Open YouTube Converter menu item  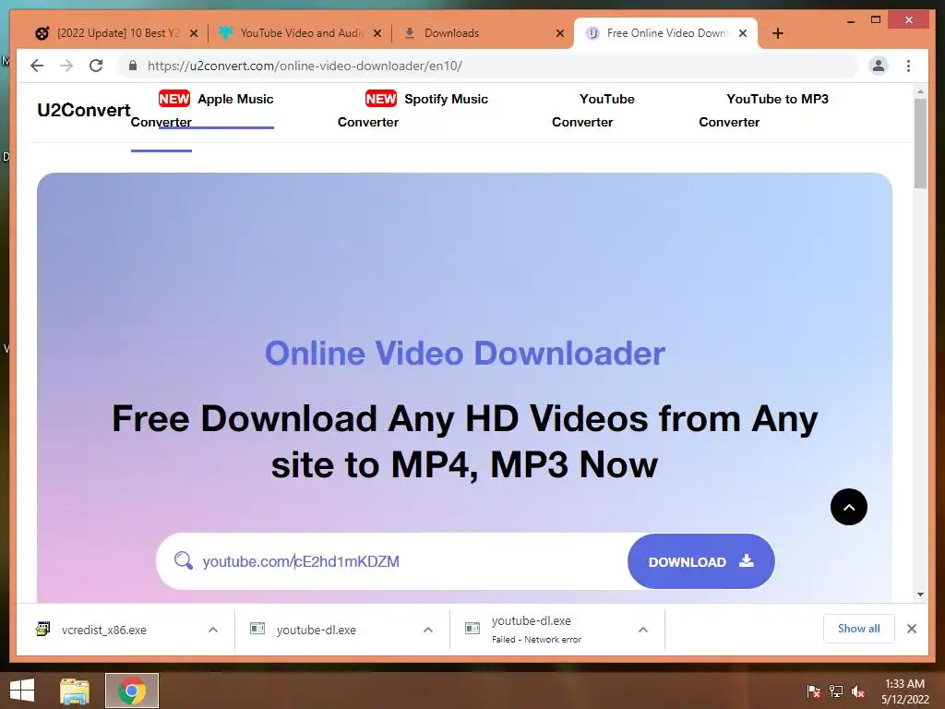pos(593,111)
